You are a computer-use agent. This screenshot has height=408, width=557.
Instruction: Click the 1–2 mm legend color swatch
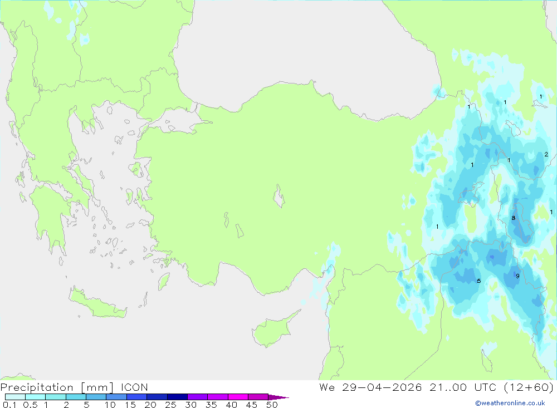56,397
